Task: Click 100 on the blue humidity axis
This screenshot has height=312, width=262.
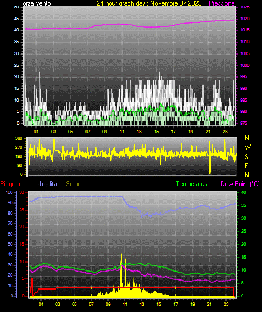Action: (9, 193)
